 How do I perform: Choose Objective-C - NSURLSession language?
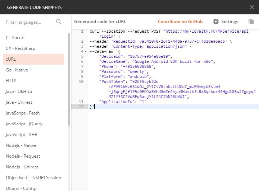(x=33, y=178)
